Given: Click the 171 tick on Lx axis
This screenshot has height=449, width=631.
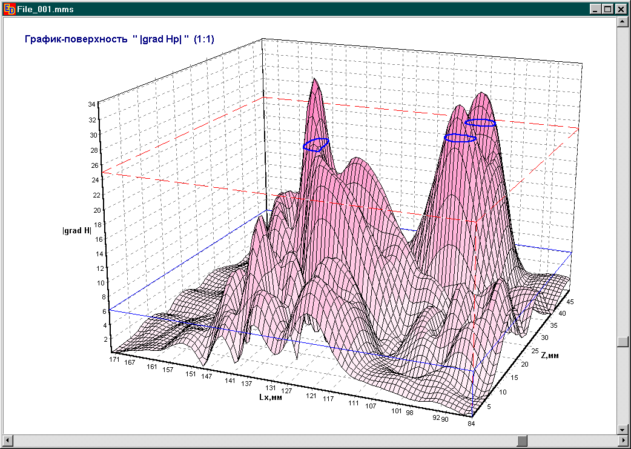Looking at the screenshot, I should [x=114, y=360].
